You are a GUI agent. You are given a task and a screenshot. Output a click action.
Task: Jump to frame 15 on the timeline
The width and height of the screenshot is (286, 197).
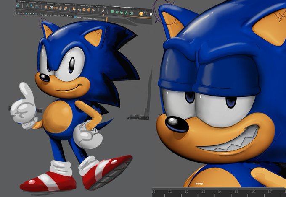[236, 192]
